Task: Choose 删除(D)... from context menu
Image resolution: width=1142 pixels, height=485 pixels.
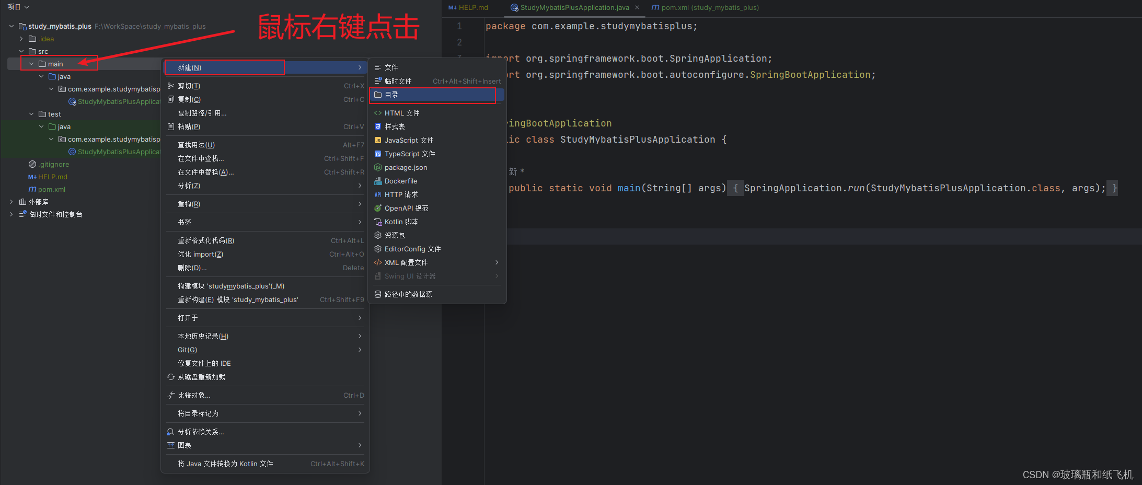Action: (265, 268)
